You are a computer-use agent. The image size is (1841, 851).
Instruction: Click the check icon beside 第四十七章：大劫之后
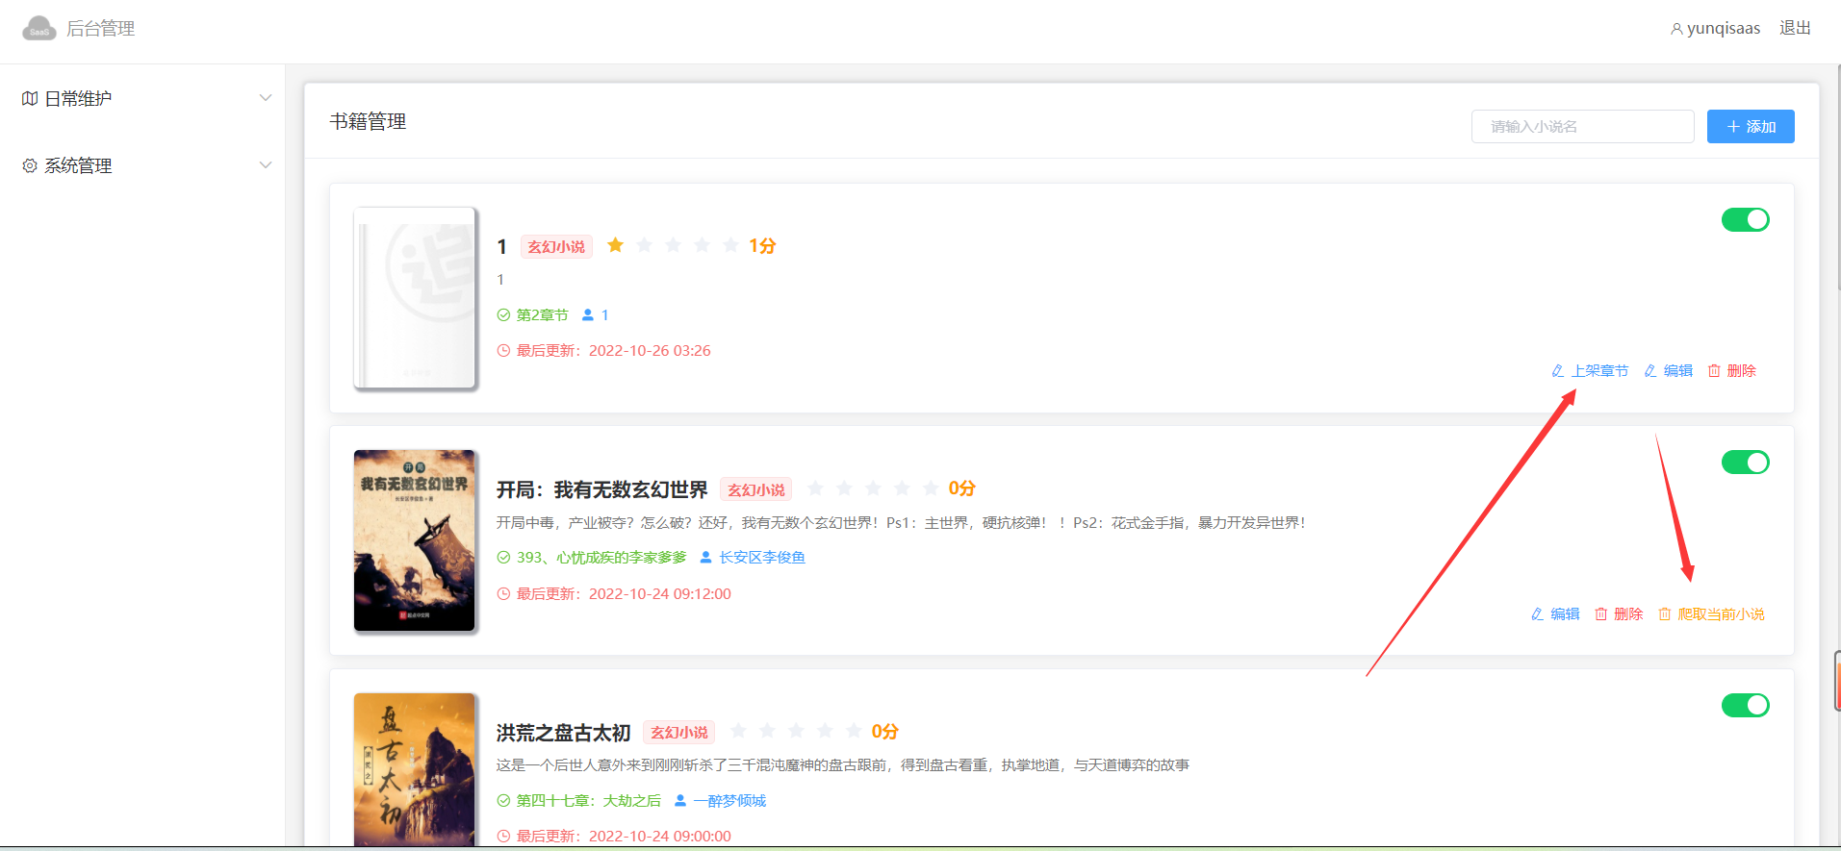click(x=503, y=800)
